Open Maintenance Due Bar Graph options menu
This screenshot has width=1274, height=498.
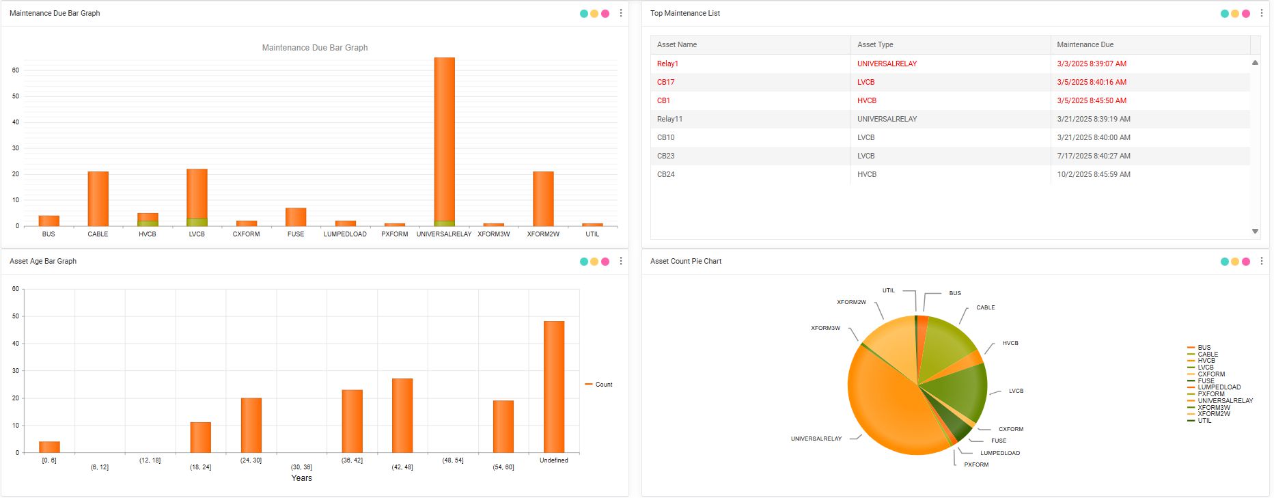pos(620,14)
